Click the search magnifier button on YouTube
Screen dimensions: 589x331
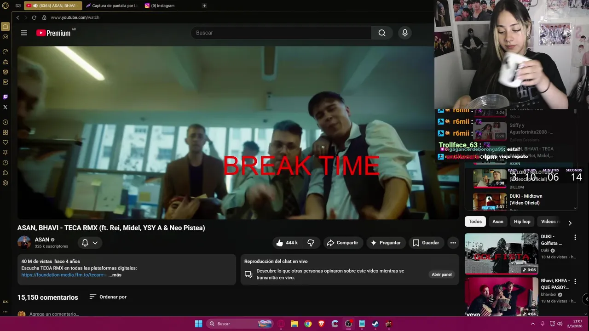tap(382, 33)
